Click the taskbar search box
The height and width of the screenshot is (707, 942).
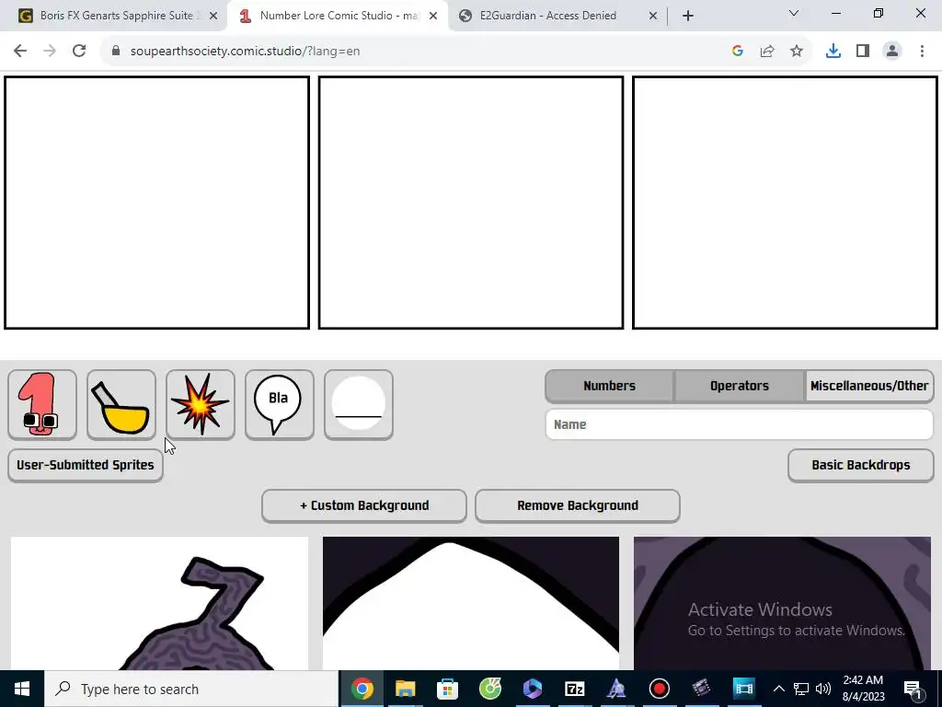click(x=191, y=689)
